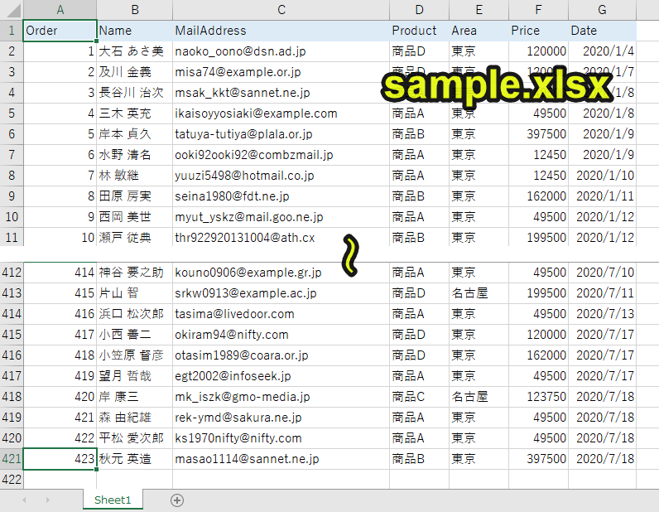Select cell mk_iszk@gmo-media.jp
This screenshot has width=659, height=512.
point(281,397)
